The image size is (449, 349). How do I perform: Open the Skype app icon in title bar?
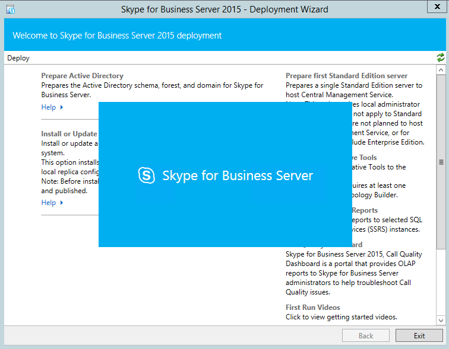click(11, 9)
